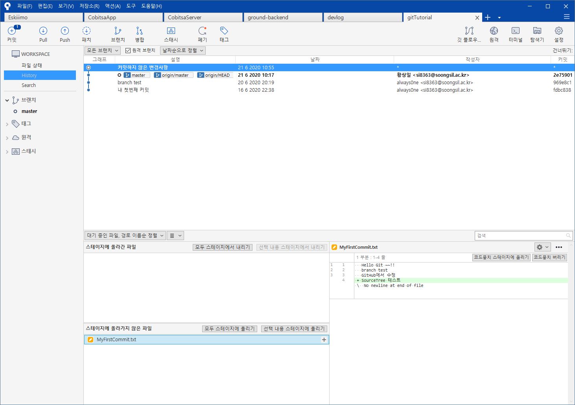Image resolution: width=575 pixels, height=405 pixels.
Task: Launch the 터미널 (Terminal) icon
Action: 516,34
